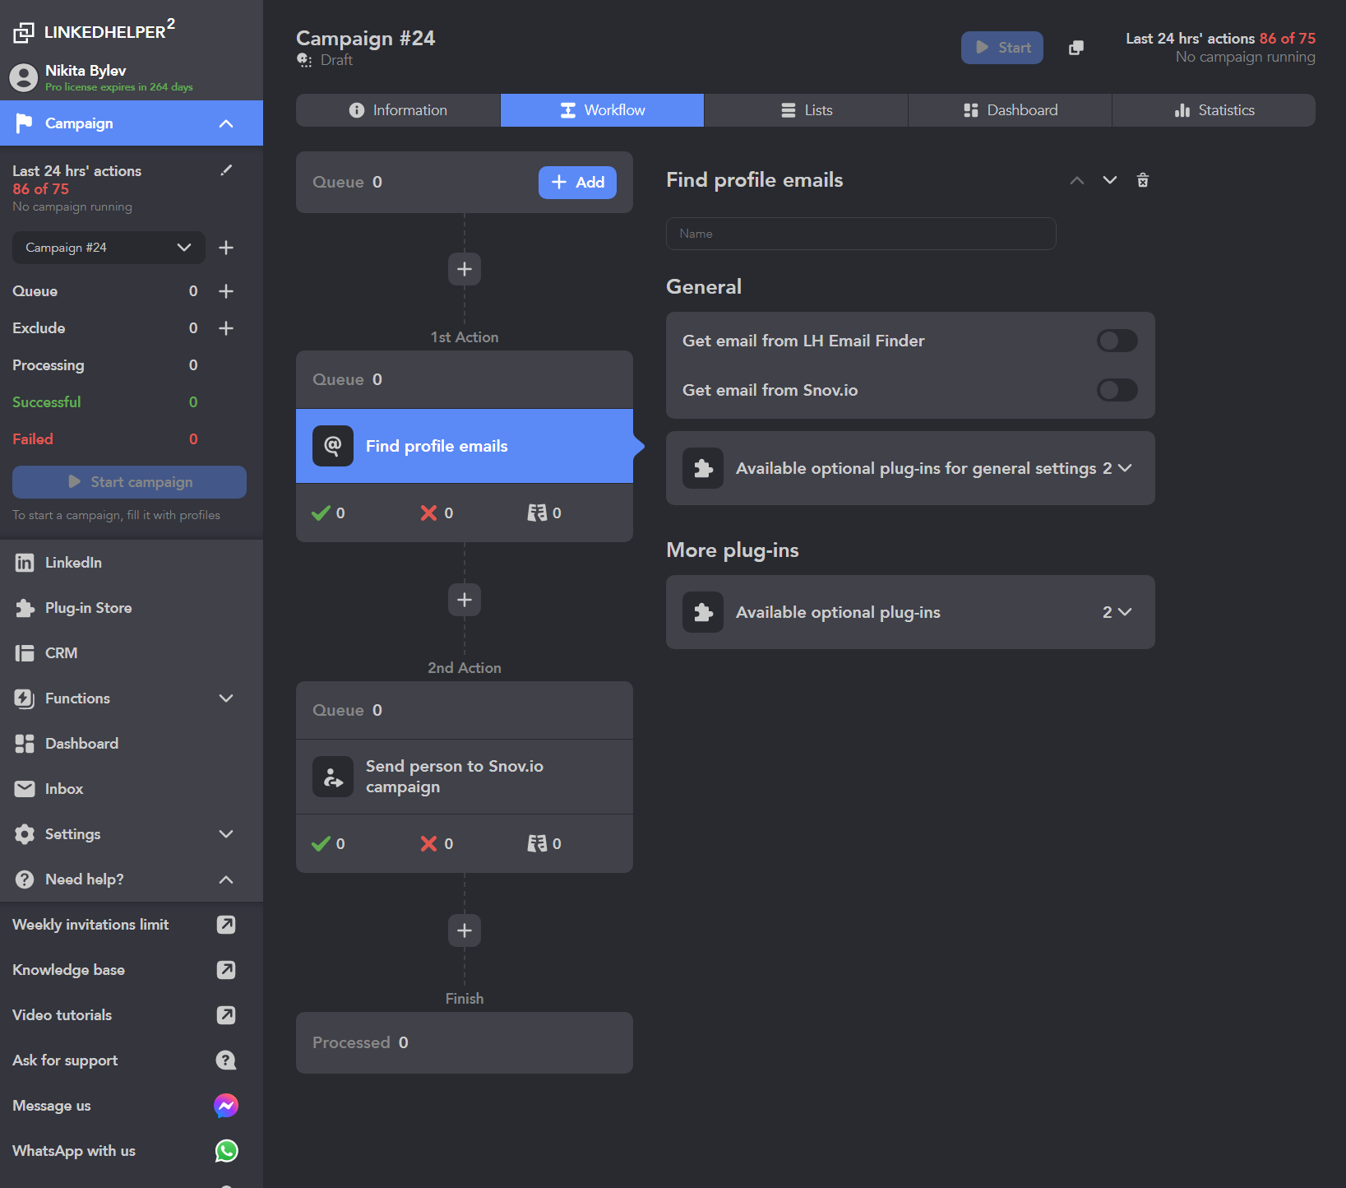Enable Get email from Snov.io toggle
Screen dimensions: 1346x1188
pos(1117,390)
